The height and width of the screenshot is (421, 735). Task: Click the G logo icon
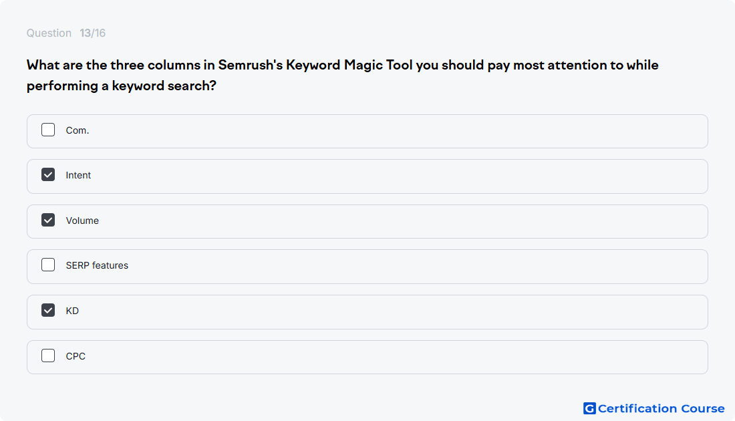[x=589, y=408]
